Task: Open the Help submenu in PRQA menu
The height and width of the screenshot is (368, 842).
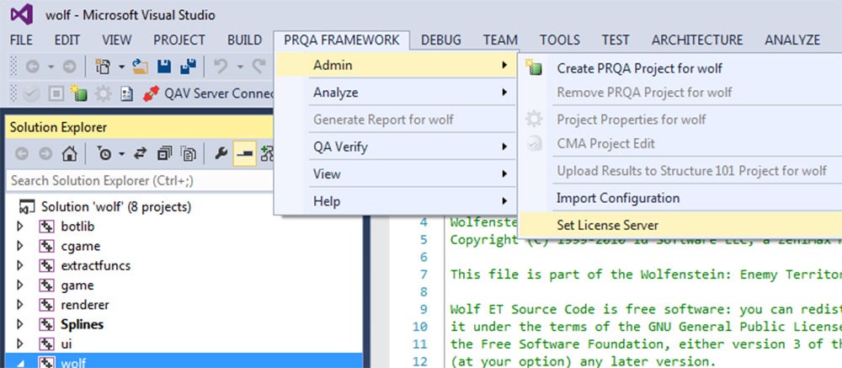Action: click(396, 201)
